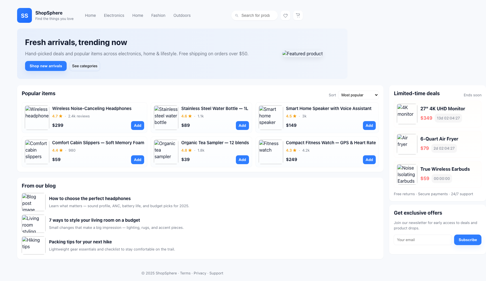Image resolution: width=486 pixels, height=281 pixels.
Task: Open the Fashion category
Action: [158, 15]
